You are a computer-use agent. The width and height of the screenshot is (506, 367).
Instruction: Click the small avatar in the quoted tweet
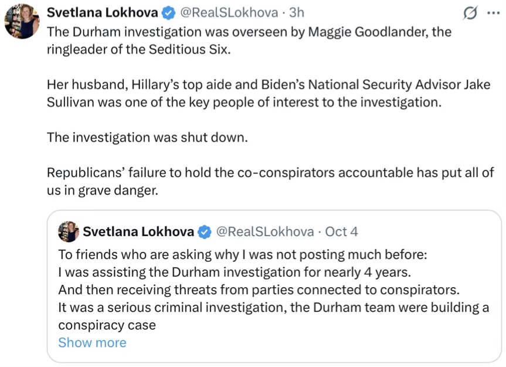pos(69,231)
